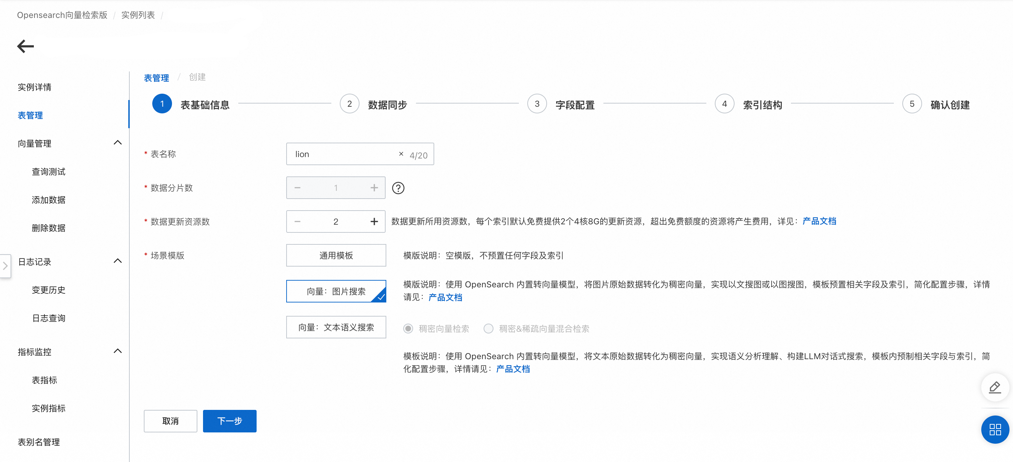Select 稠密向量检索 radio option
Viewport: 1013px width, 462px height.
click(x=408, y=329)
